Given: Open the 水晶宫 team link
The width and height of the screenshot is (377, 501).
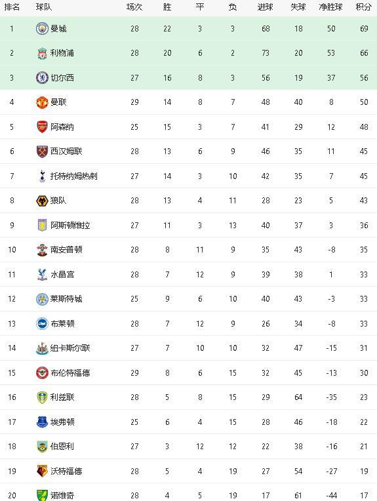Looking at the screenshot, I should [62, 275].
